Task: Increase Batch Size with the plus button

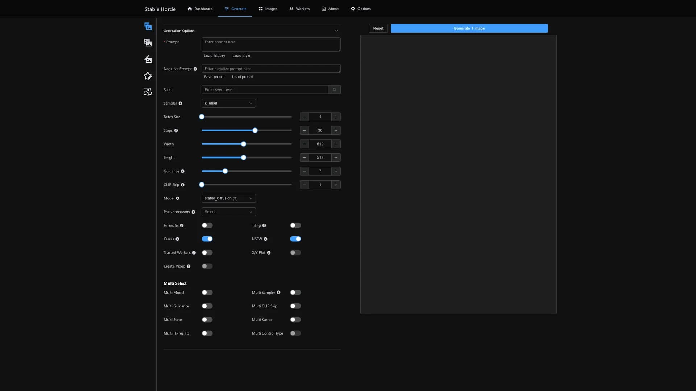Action: click(336, 117)
